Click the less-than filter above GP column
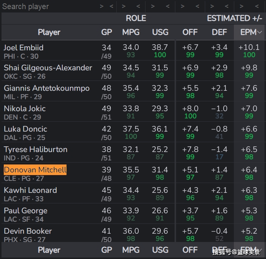This screenshot has height=259, width=266. point(111,6)
